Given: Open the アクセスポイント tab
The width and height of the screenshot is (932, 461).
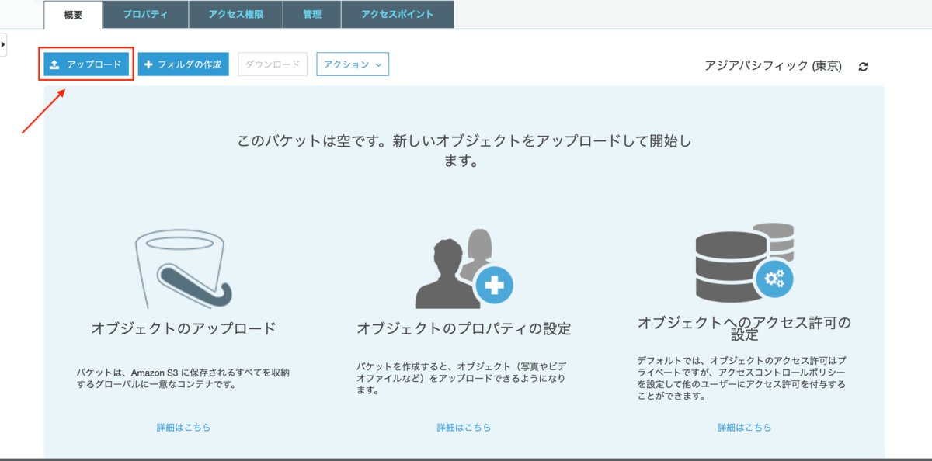Looking at the screenshot, I should click(397, 14).
